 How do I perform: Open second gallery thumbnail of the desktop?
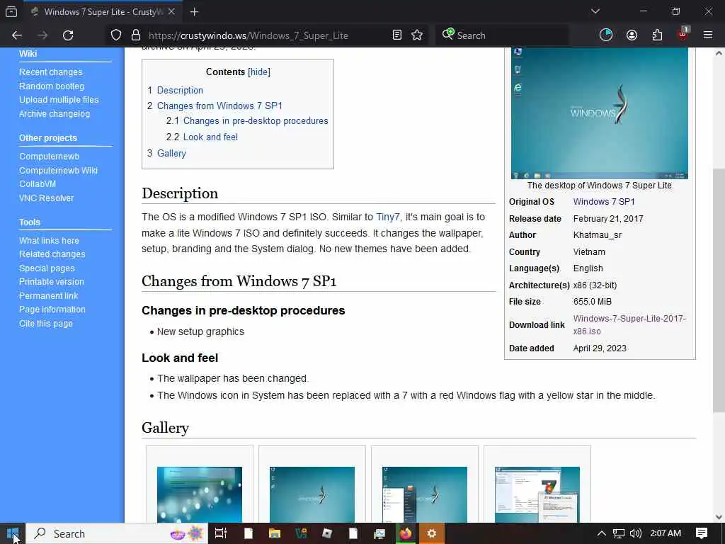coord(312,494)
